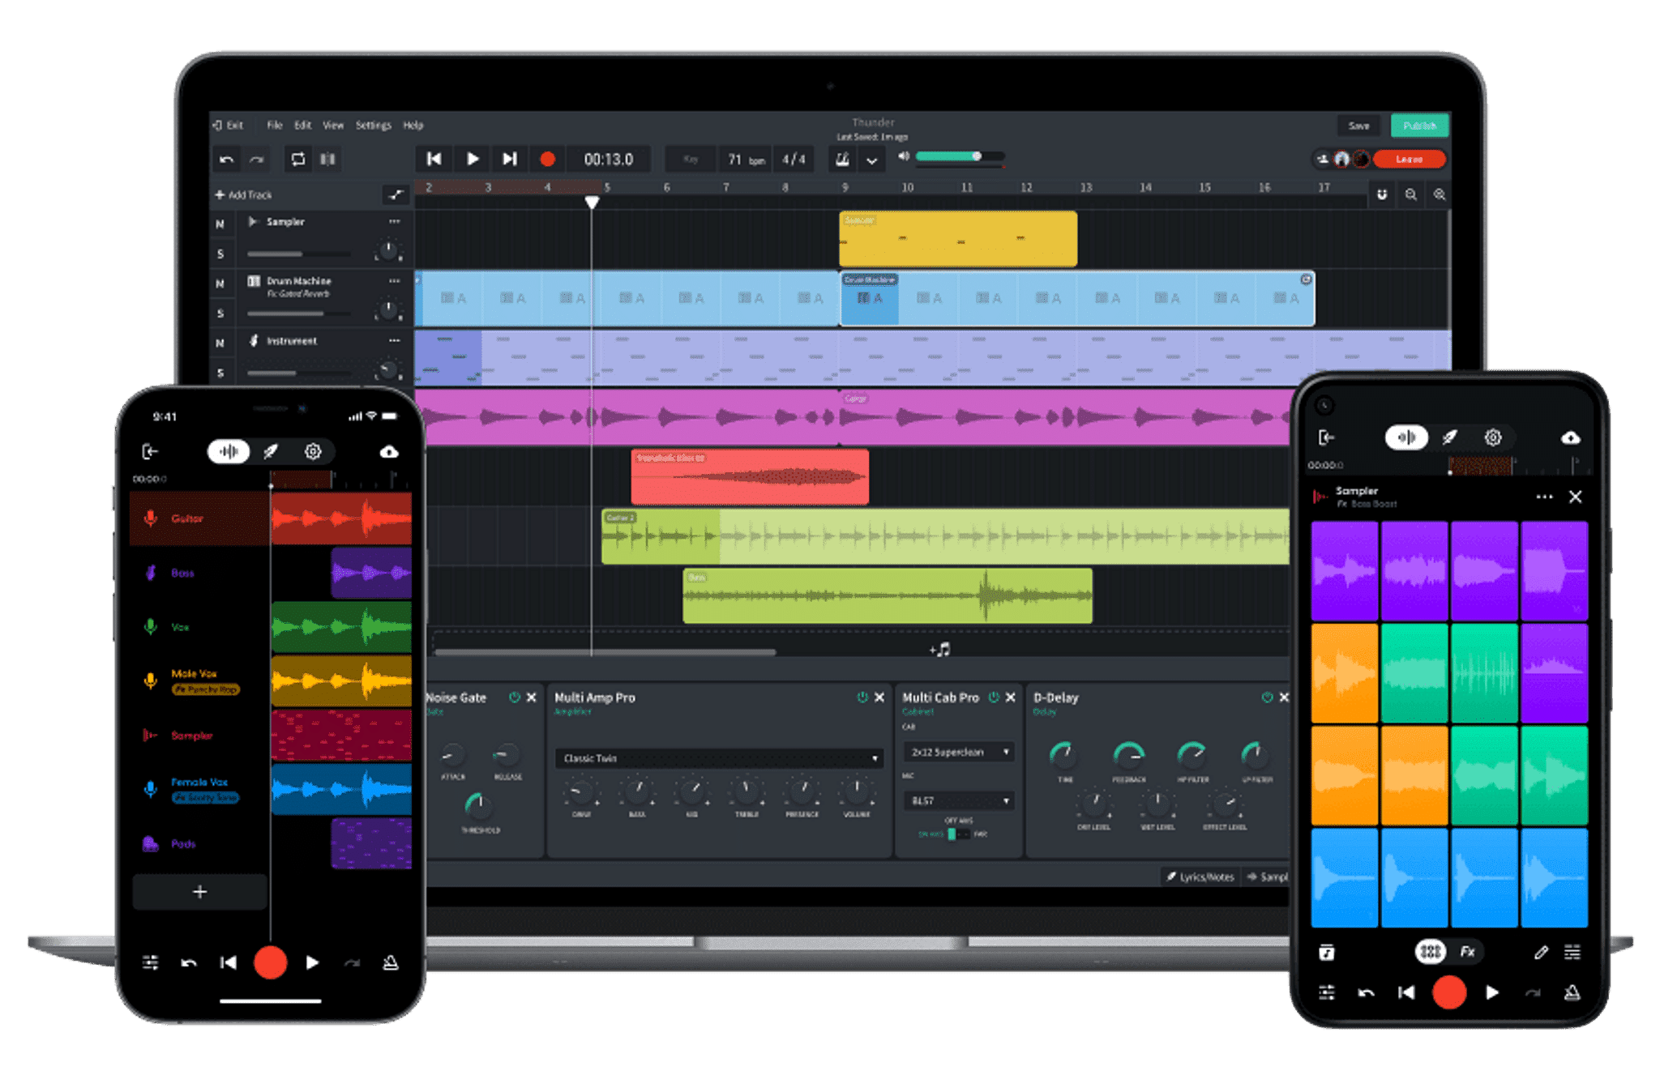1660x1075 pixels.
Task: Adjust the green master volume slider
Action: click(x=960, y=156)
